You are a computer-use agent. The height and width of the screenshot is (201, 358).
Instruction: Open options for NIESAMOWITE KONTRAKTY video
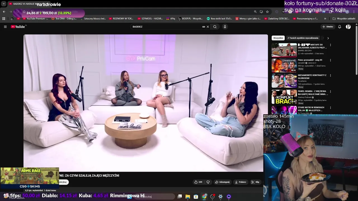[x=330, y=76]
